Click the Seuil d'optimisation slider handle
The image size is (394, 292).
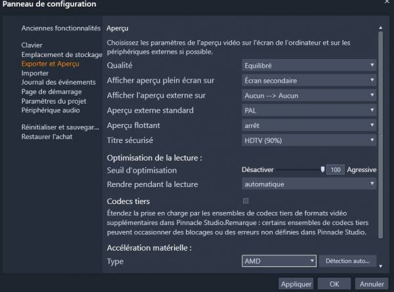point(322,169)
